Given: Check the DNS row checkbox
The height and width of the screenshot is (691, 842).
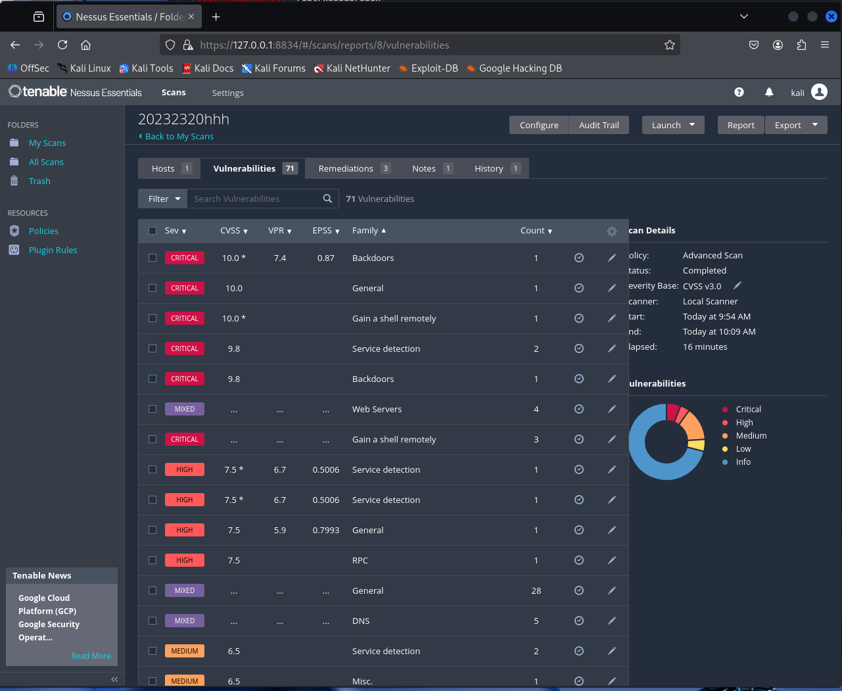Looking at the screenshot, I should coord(152,621).
